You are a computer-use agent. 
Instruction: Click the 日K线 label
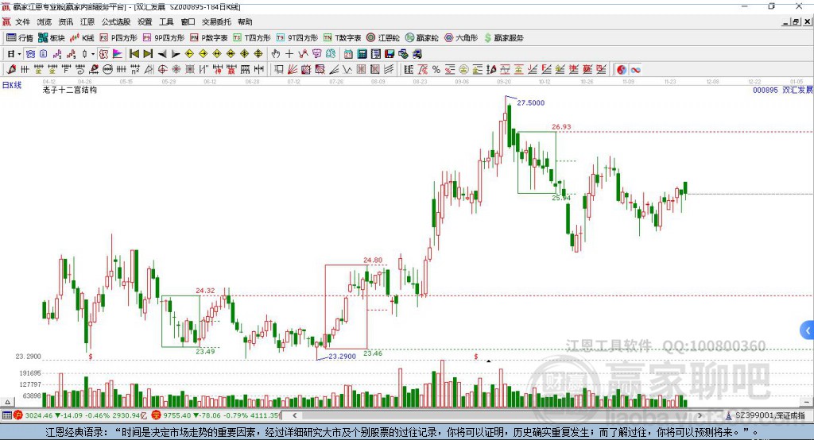[x=12, y=85]
